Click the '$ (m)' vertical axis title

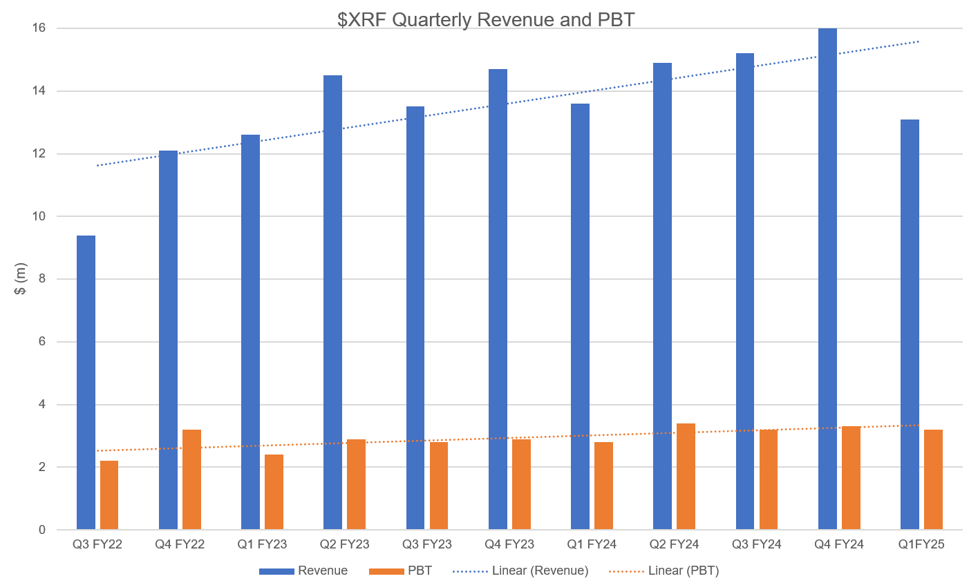pyautogui.click(x=20, y=279)
